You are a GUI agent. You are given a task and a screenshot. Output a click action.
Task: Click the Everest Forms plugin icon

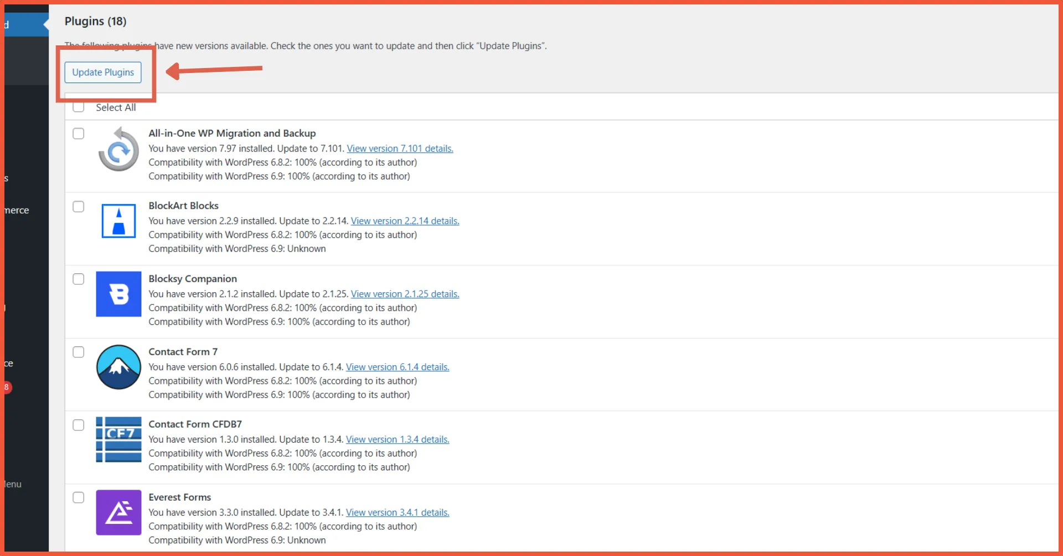point(118,513)
